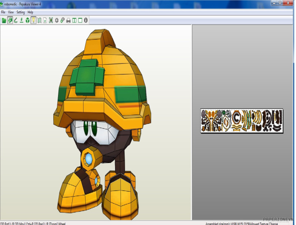Toggle the light bulb lighting button
The height and width of the screenshot is (225, 296).
34,20
